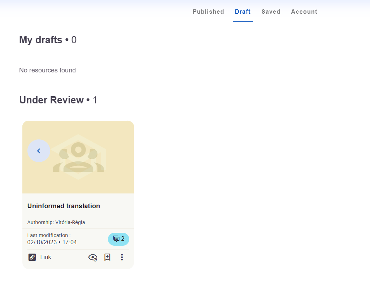Click the My drafts • 0 heading
Viewport: 370px width, 281px height.
pyautogui.click(x=48, y=40)
